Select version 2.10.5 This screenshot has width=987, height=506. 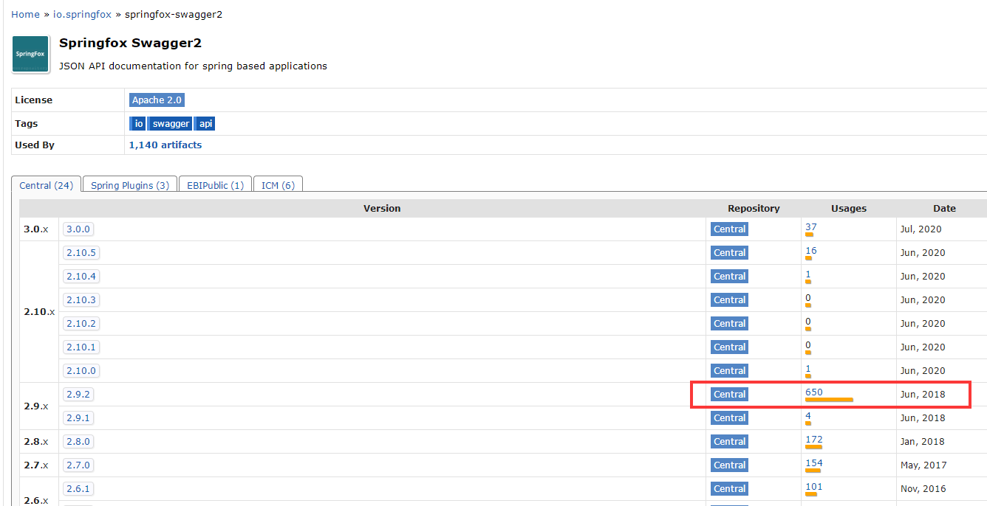81,253
